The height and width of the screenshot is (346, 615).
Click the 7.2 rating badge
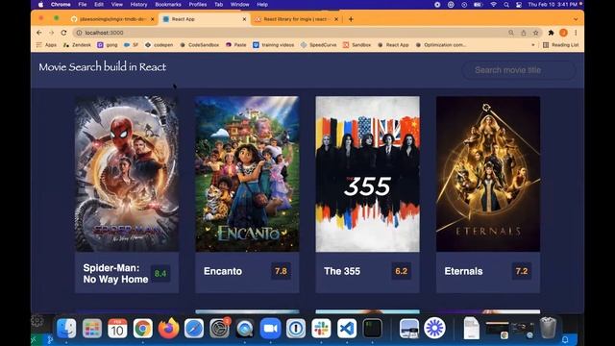point(522,271)
